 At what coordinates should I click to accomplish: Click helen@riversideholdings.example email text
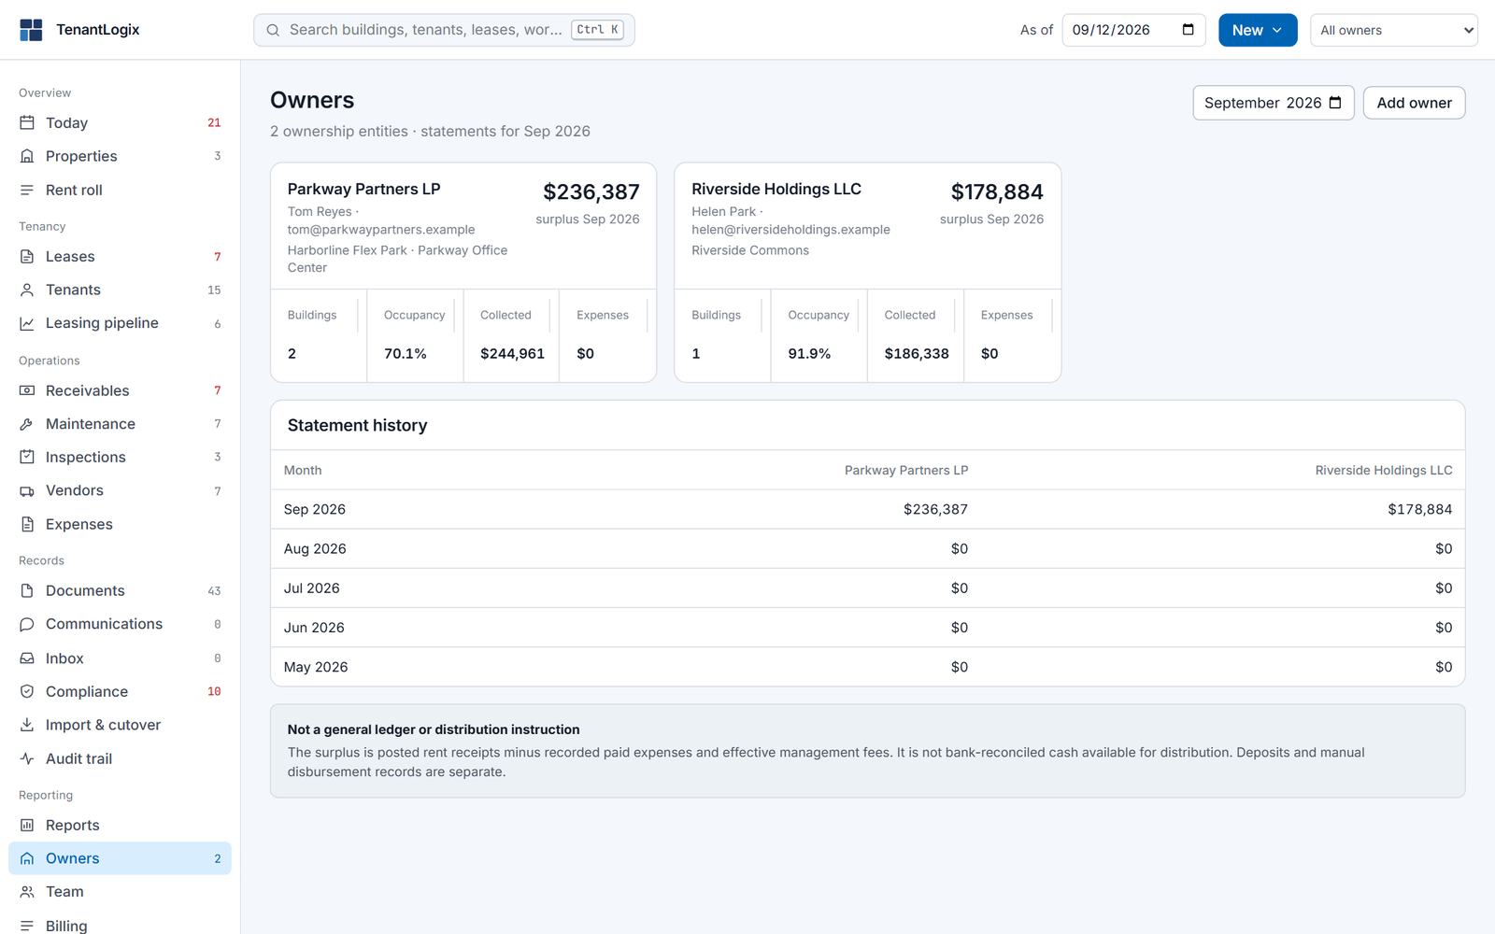tap(790, 230)
